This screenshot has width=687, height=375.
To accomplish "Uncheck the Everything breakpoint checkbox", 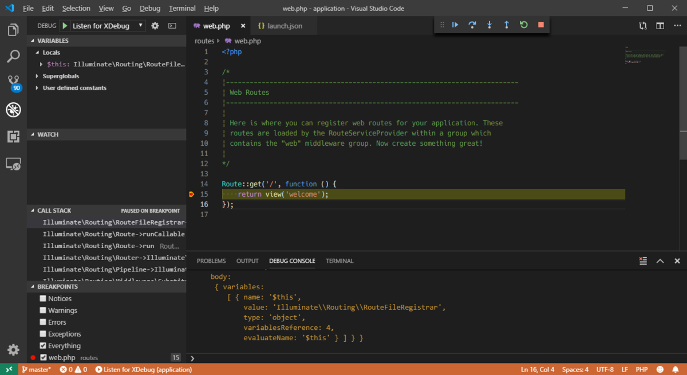I will pos(43,346).
